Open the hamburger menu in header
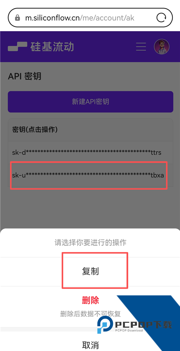Viewport: 180px width, 351px height. (x=141, y=47)
